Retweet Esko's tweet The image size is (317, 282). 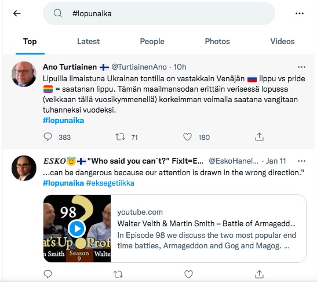[118, 274]
